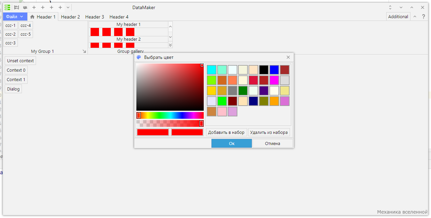
Task: Select the aquamarine swatch
Action: click(222, 70)
